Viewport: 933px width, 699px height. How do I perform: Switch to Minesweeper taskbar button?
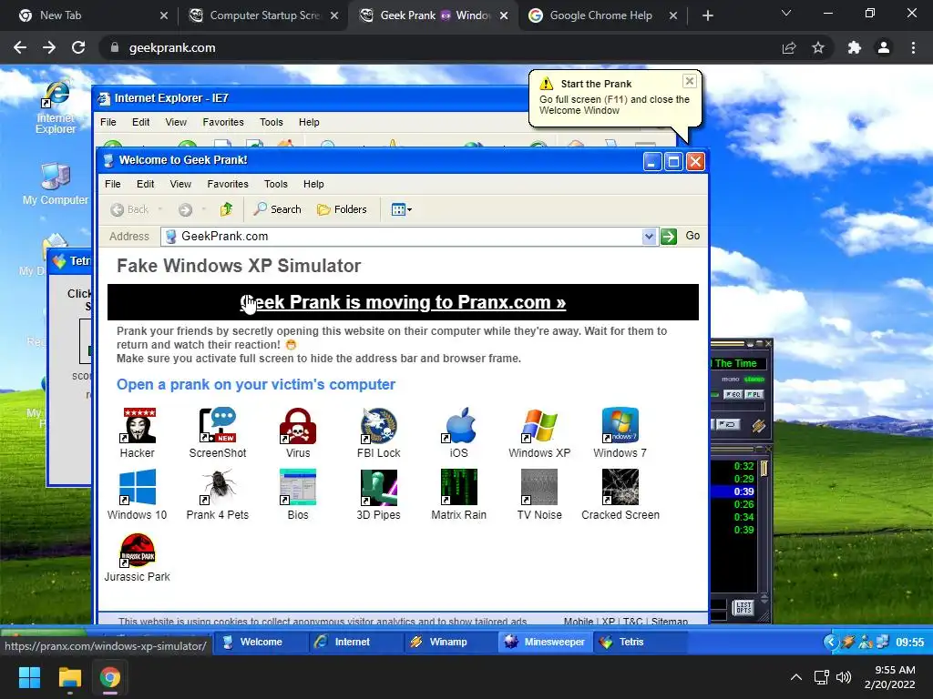545,642
